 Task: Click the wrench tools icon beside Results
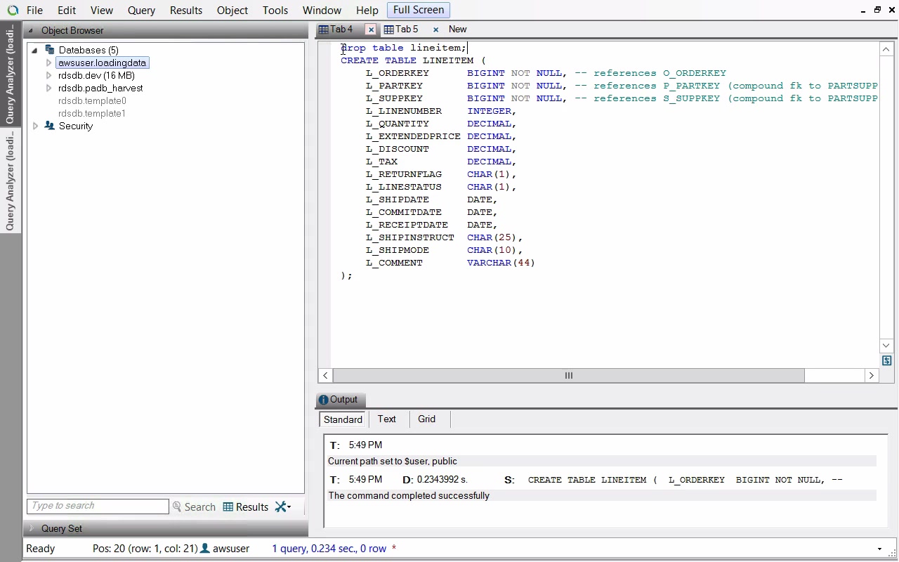coord(282,507)
